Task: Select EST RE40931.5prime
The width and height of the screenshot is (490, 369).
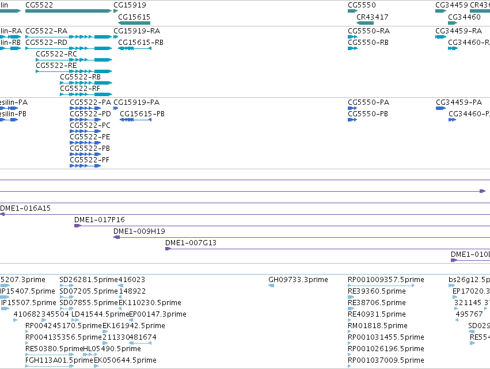Action: [x=350, y=320]
